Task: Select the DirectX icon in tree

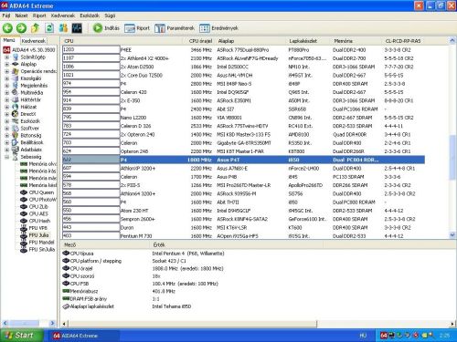Action: coord(16,114)
